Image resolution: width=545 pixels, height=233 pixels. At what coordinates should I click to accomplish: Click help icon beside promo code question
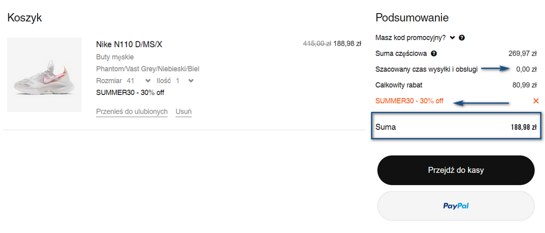tap(462, 38)
